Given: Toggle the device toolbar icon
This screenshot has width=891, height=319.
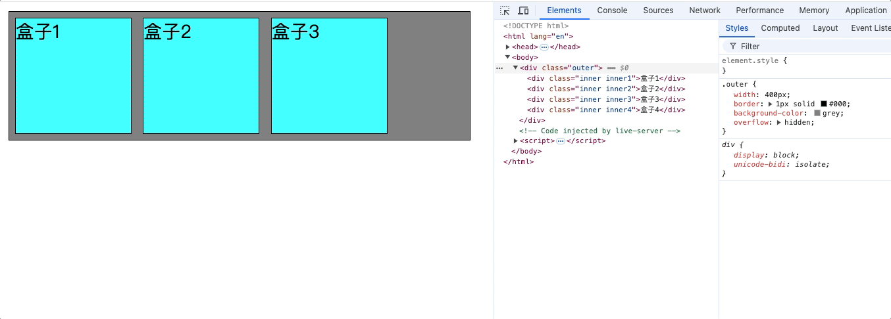Looking at the screenshot, I should (x=523, y=11).
